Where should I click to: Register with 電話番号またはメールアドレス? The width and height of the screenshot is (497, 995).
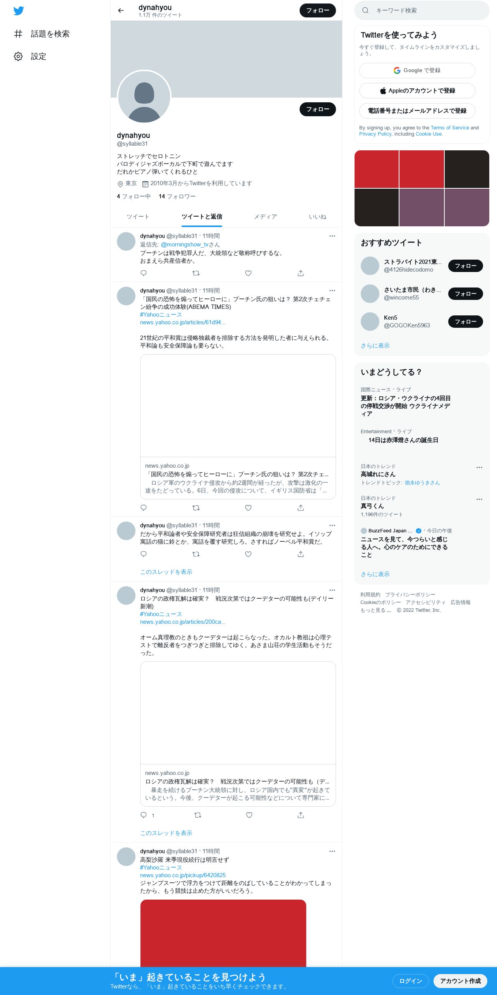click(417, 111)
